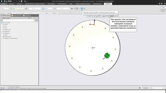
Task: Click Refit icon in graphics toolbar
Action: click(88, 16)
